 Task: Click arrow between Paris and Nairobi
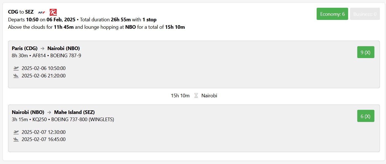[x=42, y=48]
